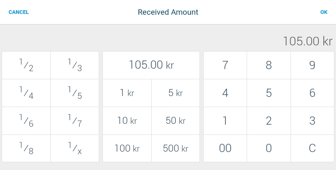Tap digit 7 on the keypad

click(x=225, y=65)
